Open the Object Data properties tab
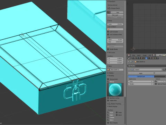166x125 pixels. click(x=148, y=58)
